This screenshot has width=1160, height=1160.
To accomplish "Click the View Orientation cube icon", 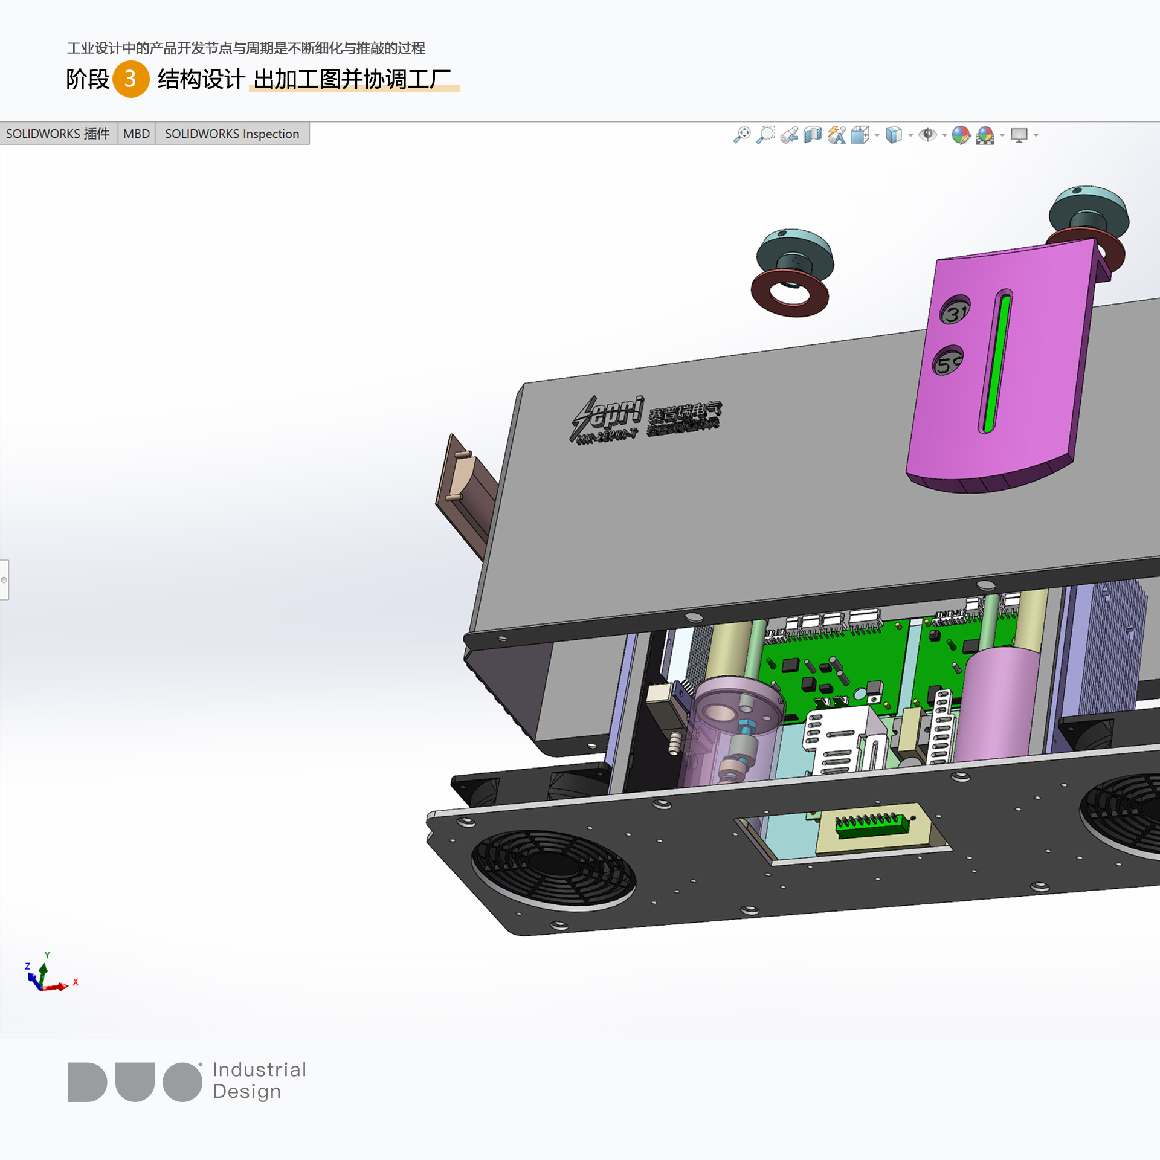I will click(x=860, y=135).
